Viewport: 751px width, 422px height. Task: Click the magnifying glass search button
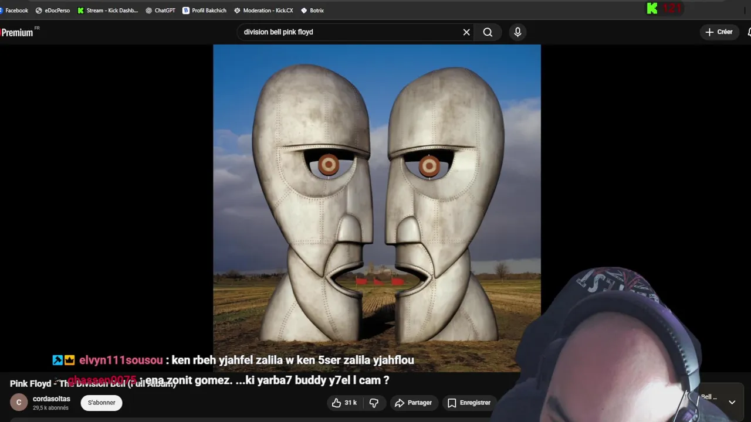pyautogui.click(x=488, y=32)
